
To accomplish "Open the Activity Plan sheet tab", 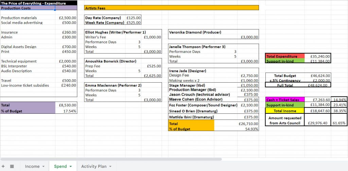I will (x=93, y=166).
